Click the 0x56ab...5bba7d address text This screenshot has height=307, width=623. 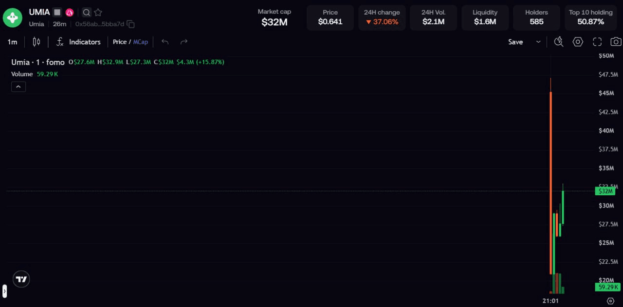coord(100,24)
